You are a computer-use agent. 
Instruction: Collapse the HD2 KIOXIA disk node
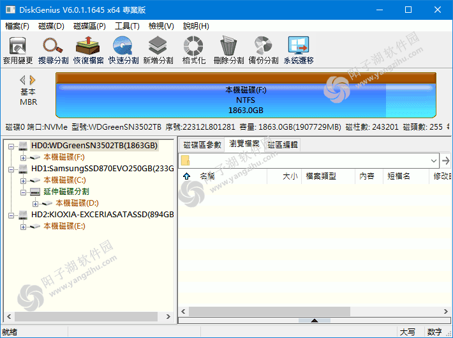tap(11, 215)
